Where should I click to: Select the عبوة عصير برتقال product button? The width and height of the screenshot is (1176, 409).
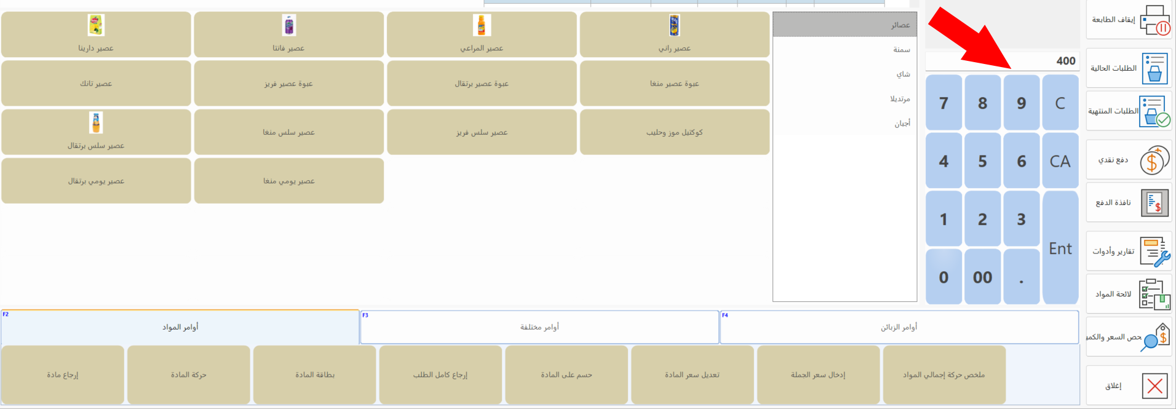tap(482, 84)
